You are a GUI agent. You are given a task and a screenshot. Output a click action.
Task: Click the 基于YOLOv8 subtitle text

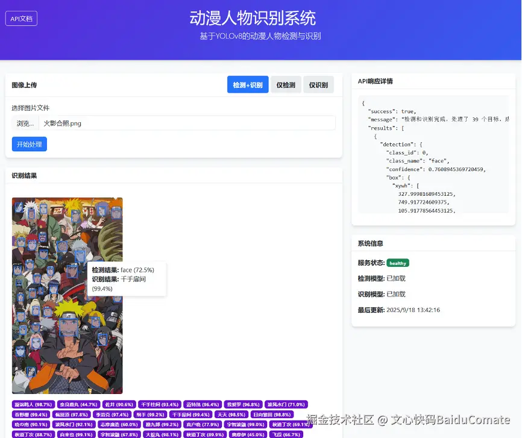coord(260,36)
